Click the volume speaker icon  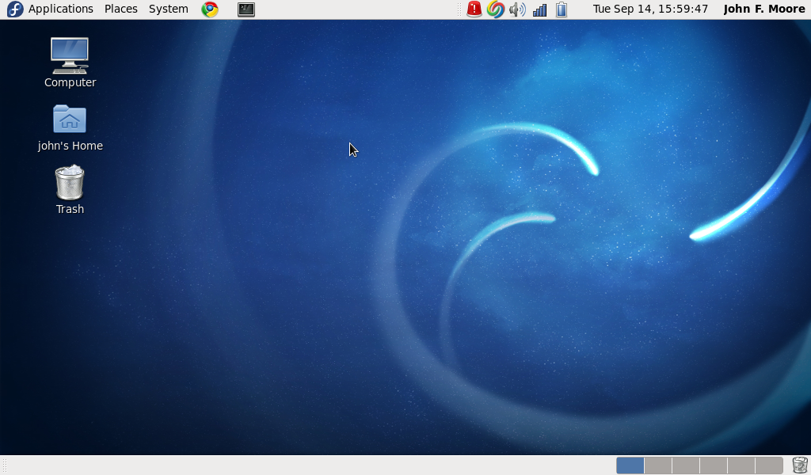click(x=517, y=9)
